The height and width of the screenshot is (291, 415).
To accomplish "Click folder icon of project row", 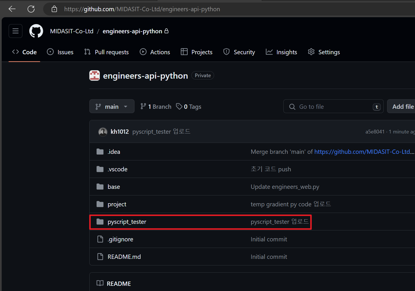I will click(x=100, y=204).
